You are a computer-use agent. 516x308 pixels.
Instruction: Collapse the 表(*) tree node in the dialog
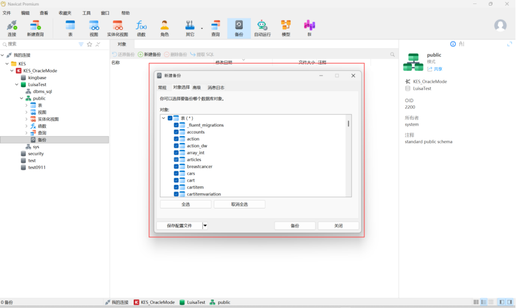point(163,118)
